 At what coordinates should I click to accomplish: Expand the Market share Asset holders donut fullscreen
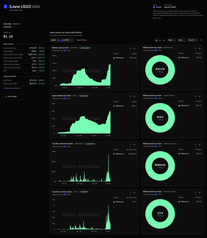coord(195,96)
